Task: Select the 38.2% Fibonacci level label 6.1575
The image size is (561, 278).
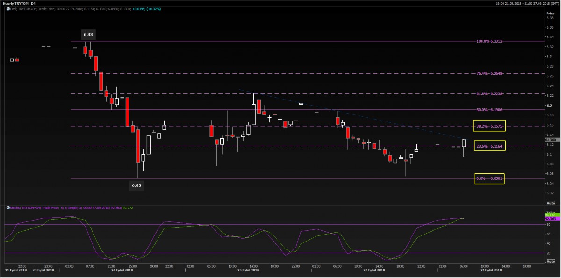Action: click(x=489, y=126)
